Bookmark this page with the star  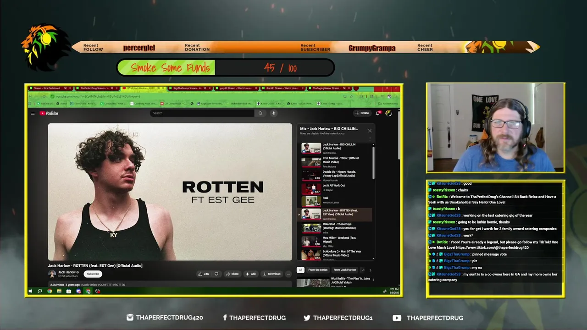351,96
